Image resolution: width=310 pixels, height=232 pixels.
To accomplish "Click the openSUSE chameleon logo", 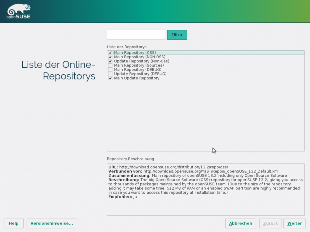I will click(x=18, y=10).
